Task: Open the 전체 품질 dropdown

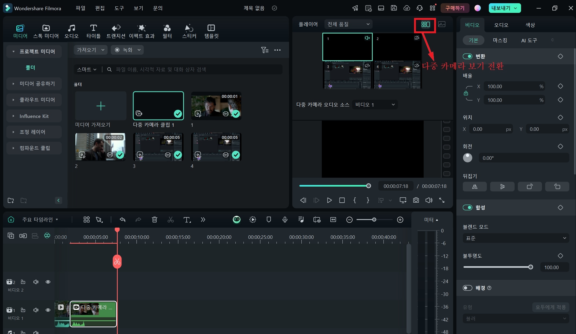Action: click(x=348, y=24)
